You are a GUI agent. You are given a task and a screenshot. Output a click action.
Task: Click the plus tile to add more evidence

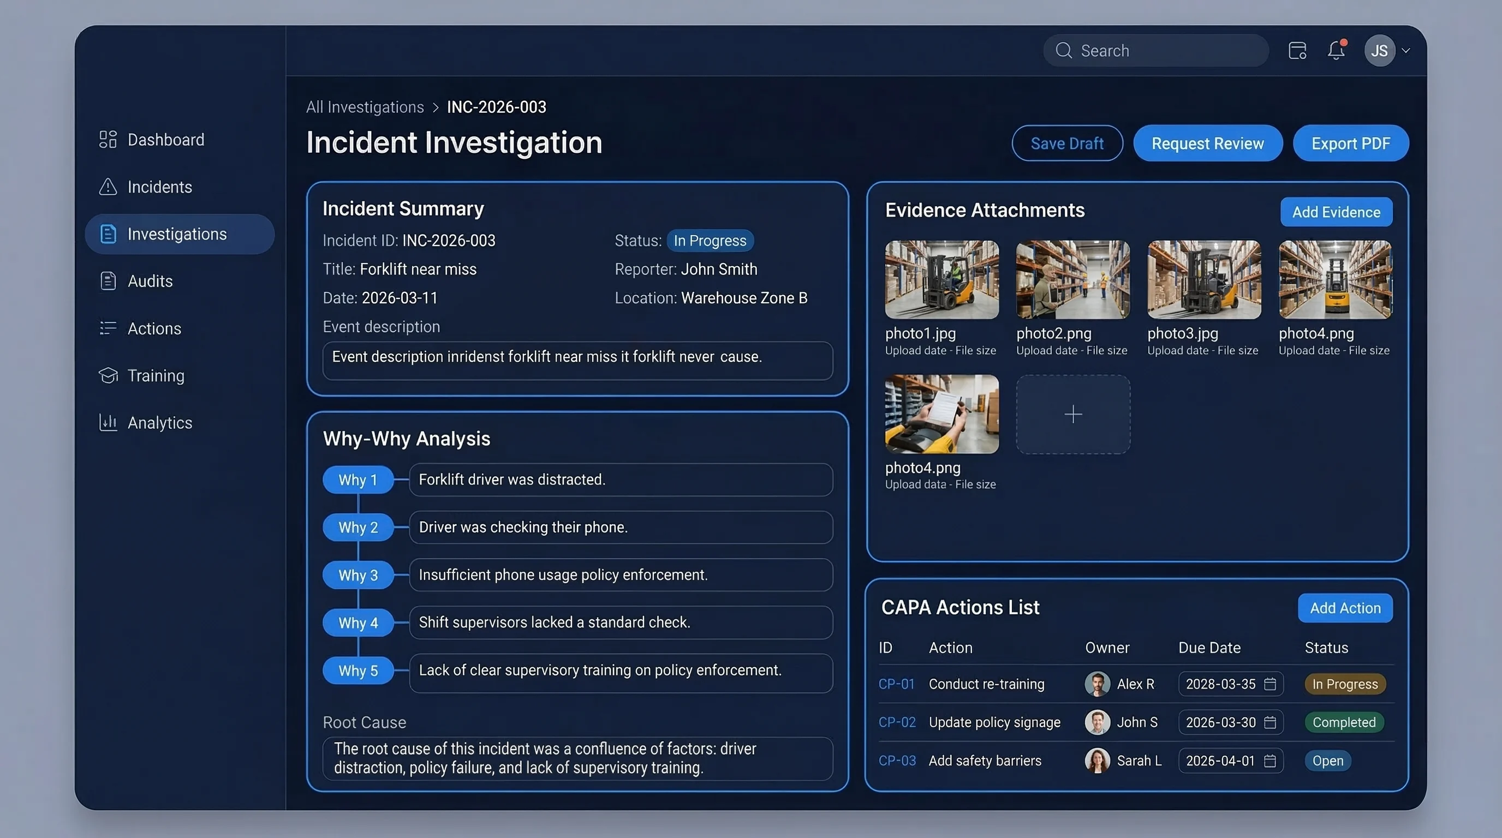1072,414
